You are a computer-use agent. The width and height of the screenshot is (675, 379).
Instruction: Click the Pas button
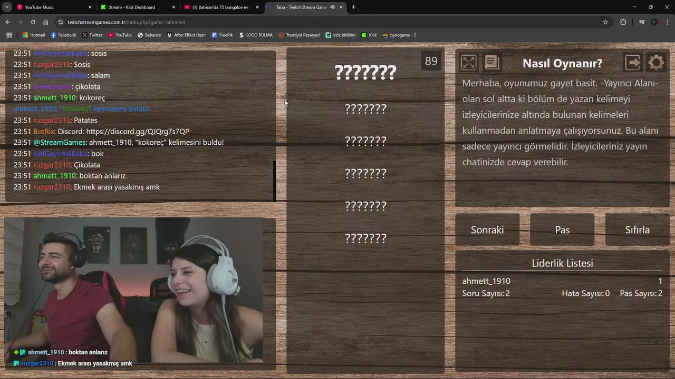(562, 230)
